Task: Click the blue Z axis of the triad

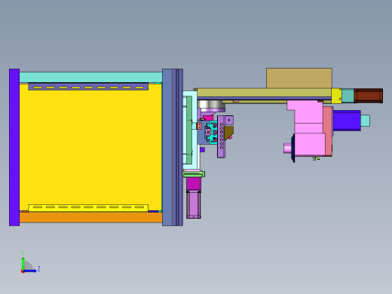Action: point(30,271)
